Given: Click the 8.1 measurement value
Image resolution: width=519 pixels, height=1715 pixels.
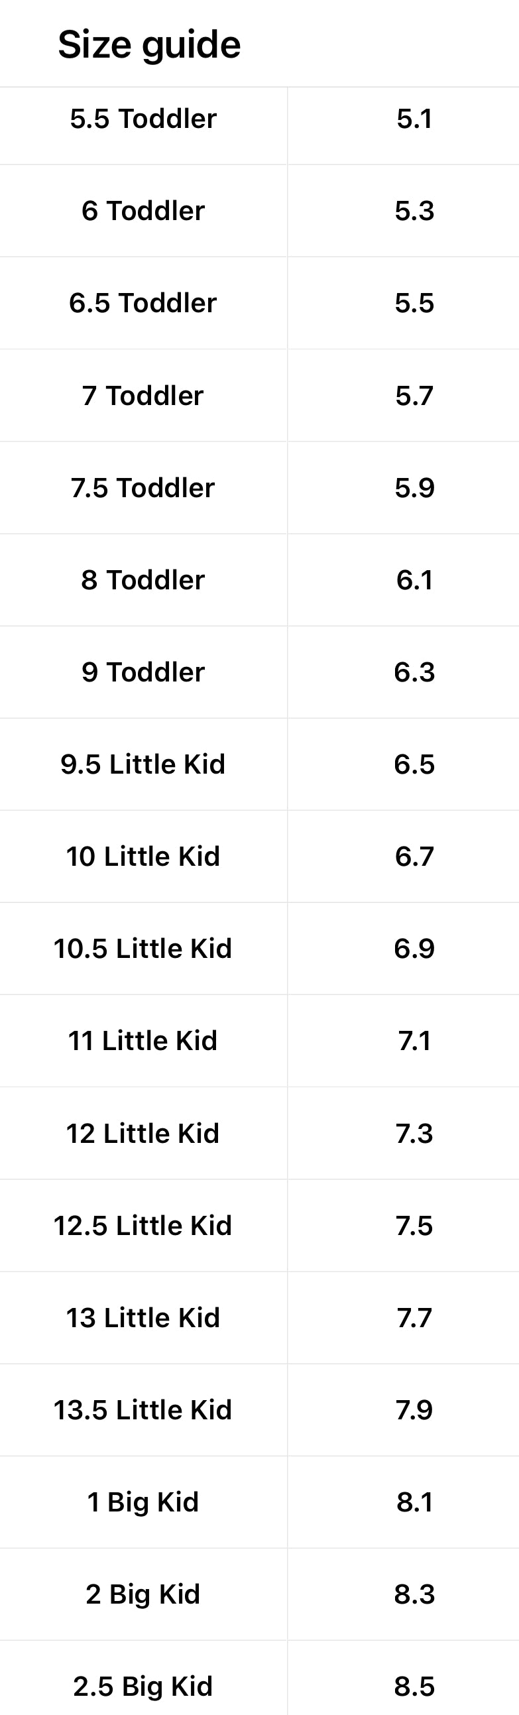Looking at the screenshot, I should [x=414, y=1503].
